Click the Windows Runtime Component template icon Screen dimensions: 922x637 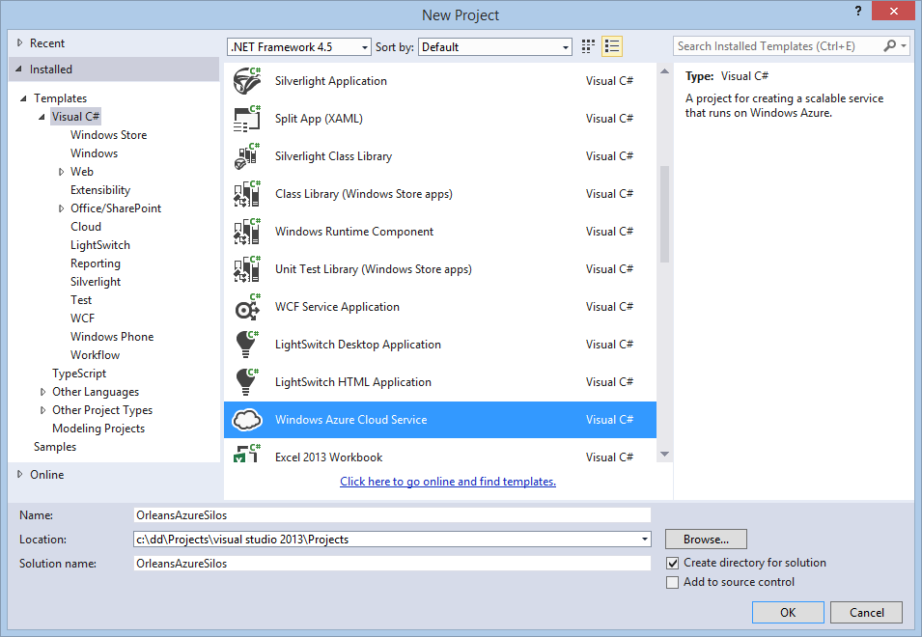[247, 232]
